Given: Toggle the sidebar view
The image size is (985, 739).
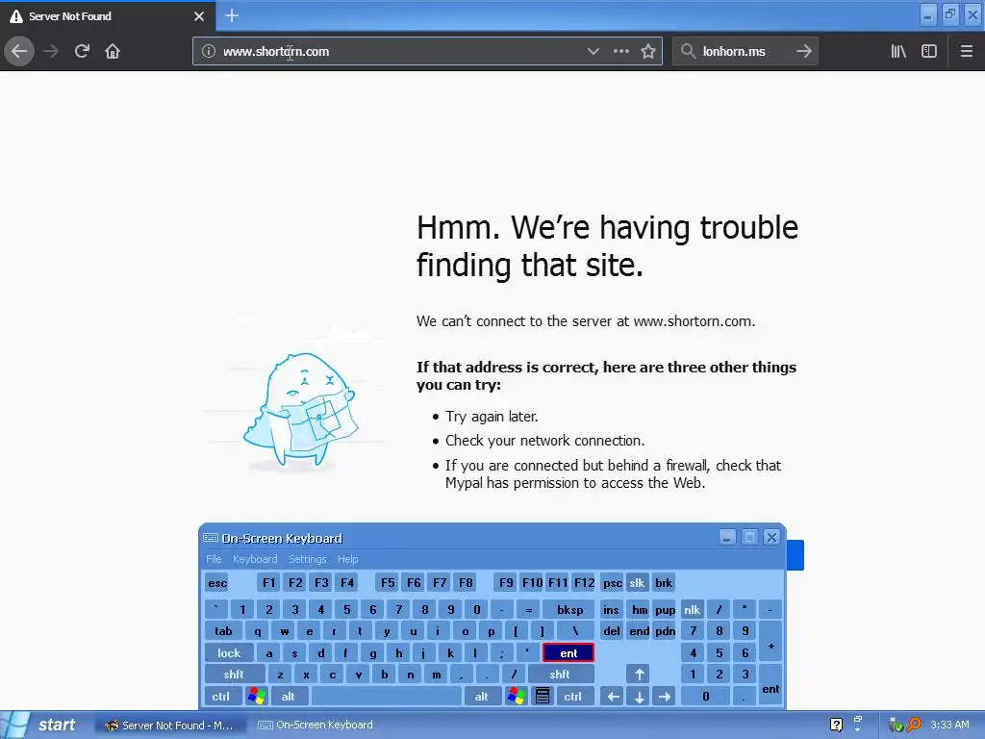Looking at the screenshot, I should point(929,52).
